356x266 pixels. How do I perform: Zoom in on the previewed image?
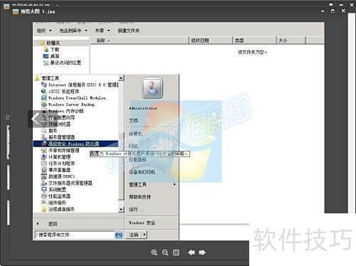155,252
